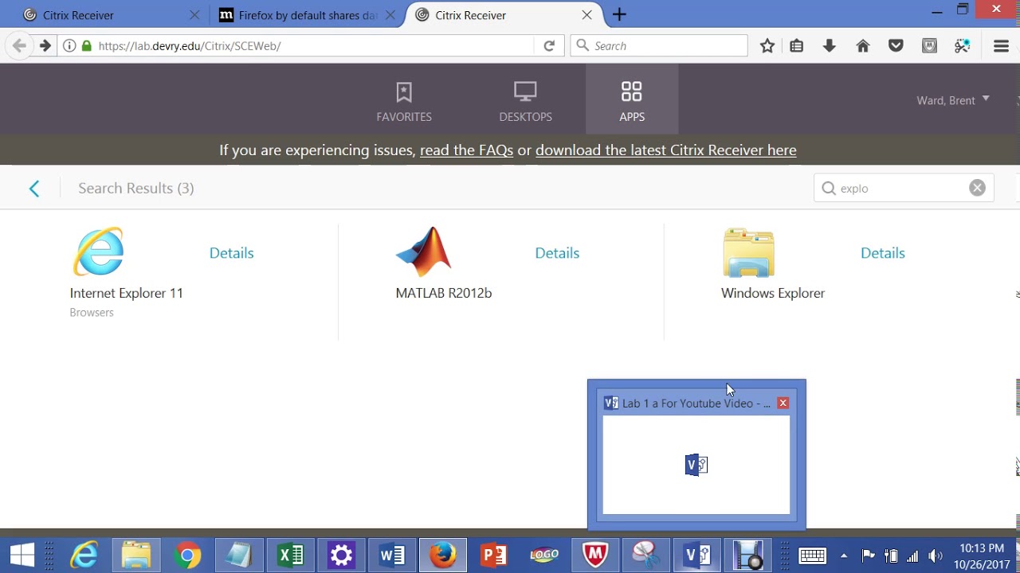The height and width of the screenshot is (573, 1020).
Task: Clear the explo search field
Action: (x=977, y=187)
